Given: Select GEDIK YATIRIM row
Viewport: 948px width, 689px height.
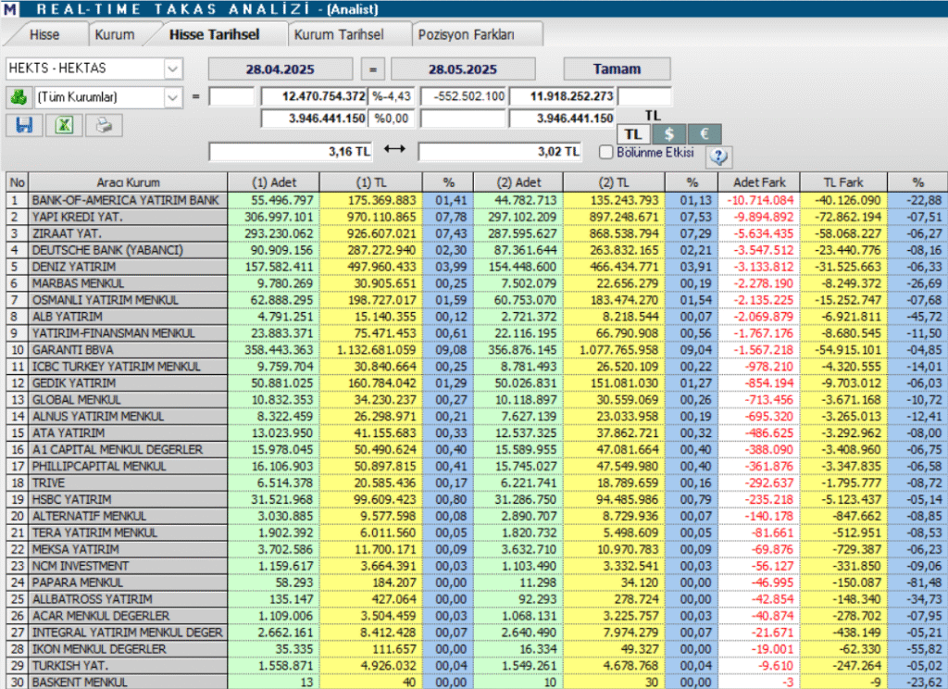Looking at the screenshot, I should pyautogui.click(x=477, y=382).
